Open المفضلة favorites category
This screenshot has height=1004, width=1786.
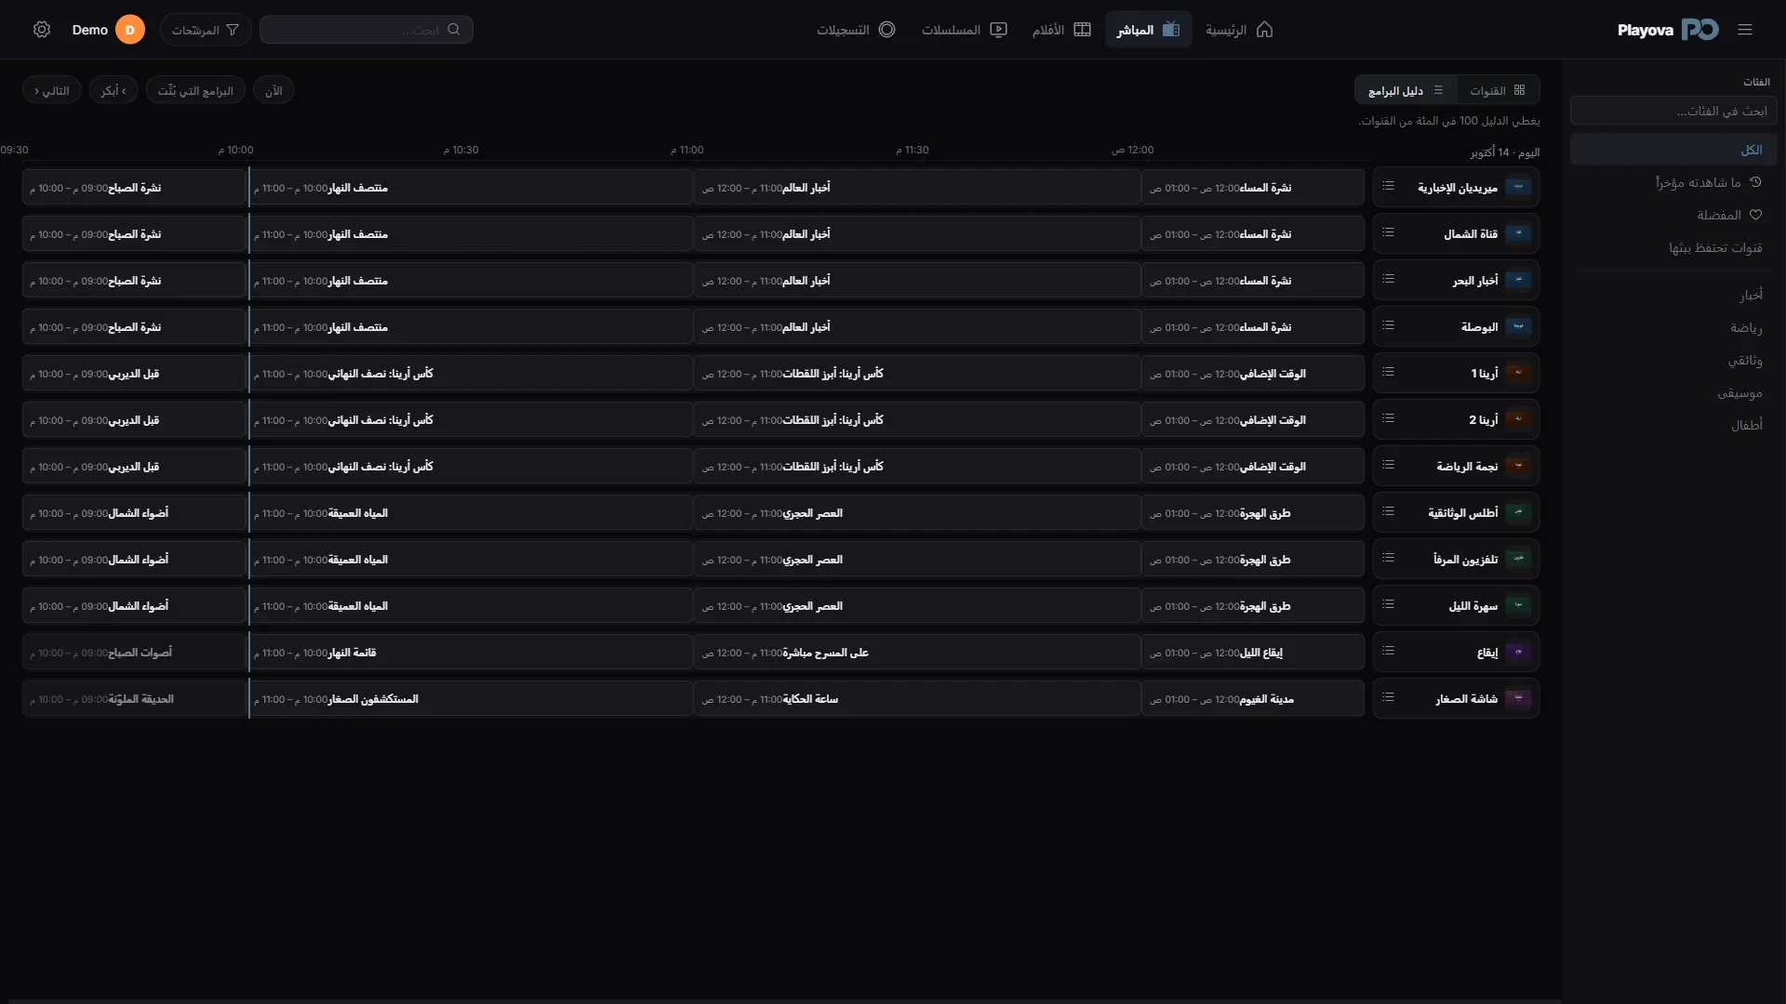[1673, 215]
